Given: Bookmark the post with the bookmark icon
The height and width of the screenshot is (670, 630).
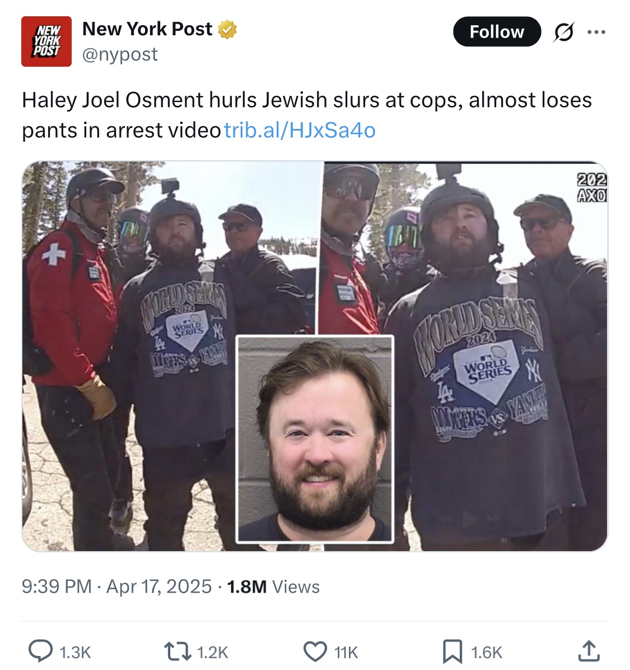Looking at the screenshot, I should pyautogui.click(x=452, y=651).
